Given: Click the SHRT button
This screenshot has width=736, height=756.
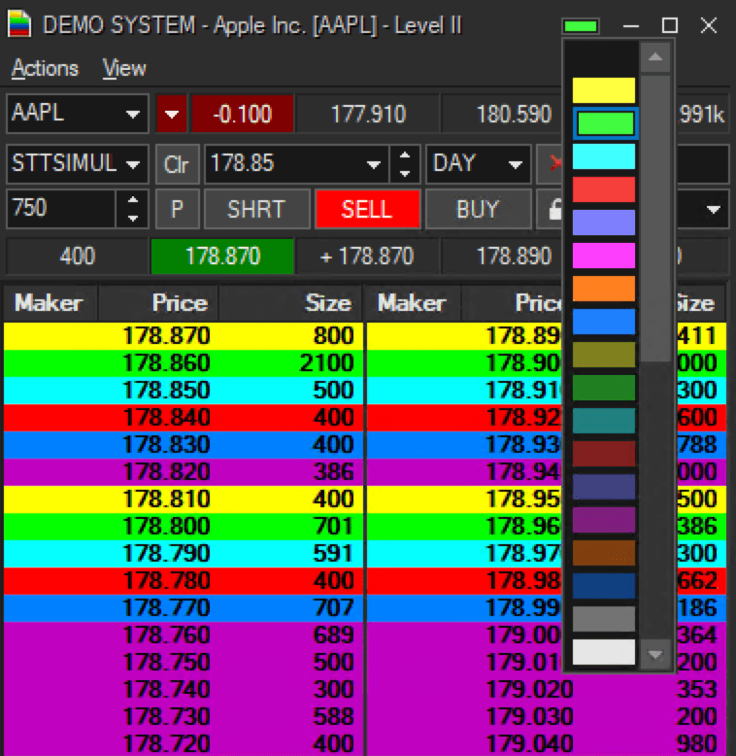Looking at the screenshot, I should tap(256, 209).
